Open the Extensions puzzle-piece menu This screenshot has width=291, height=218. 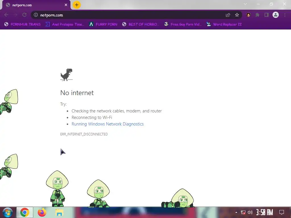pos(257,15)
